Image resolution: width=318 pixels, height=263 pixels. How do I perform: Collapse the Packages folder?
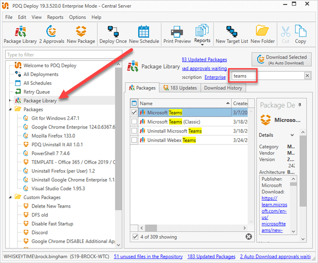click(x=10, y=109)
